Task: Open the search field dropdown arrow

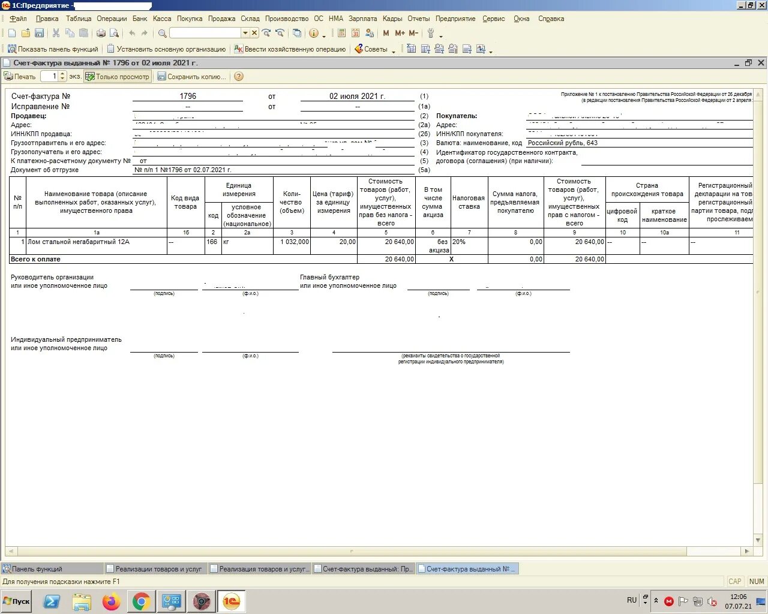Action: [245, 34]
